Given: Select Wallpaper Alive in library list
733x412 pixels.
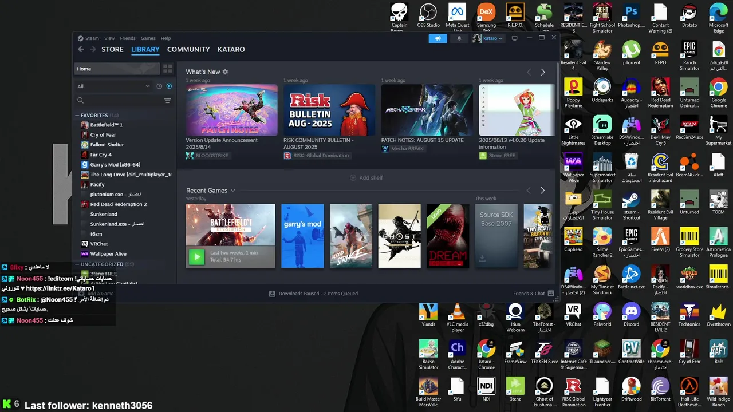Looking at the screenshot, I should [x=108, y=254].
